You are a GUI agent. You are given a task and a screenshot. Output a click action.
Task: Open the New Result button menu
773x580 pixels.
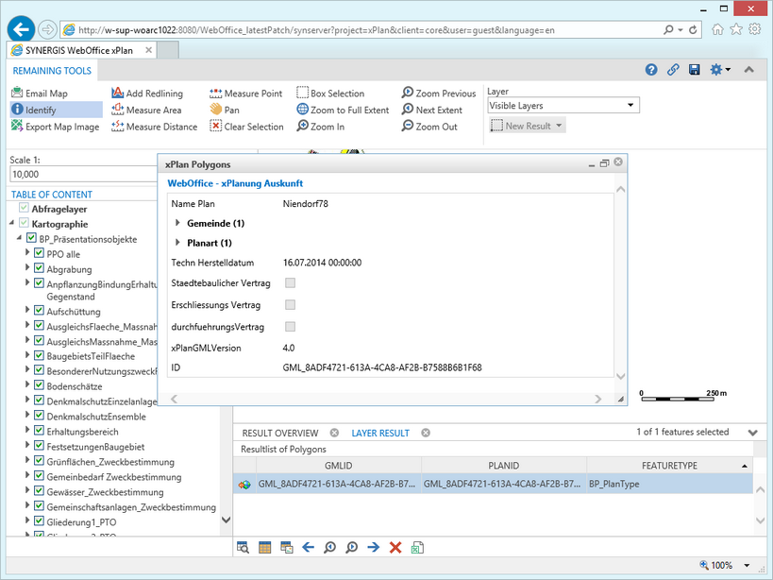[527, 125]
